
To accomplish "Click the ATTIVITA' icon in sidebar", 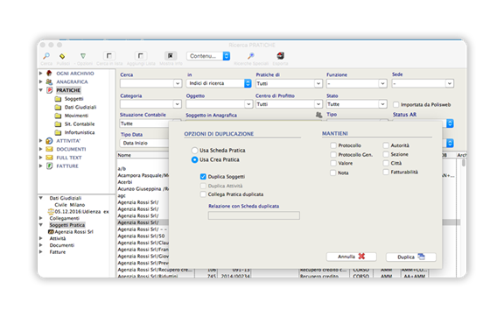I will [x=49, y=141].
